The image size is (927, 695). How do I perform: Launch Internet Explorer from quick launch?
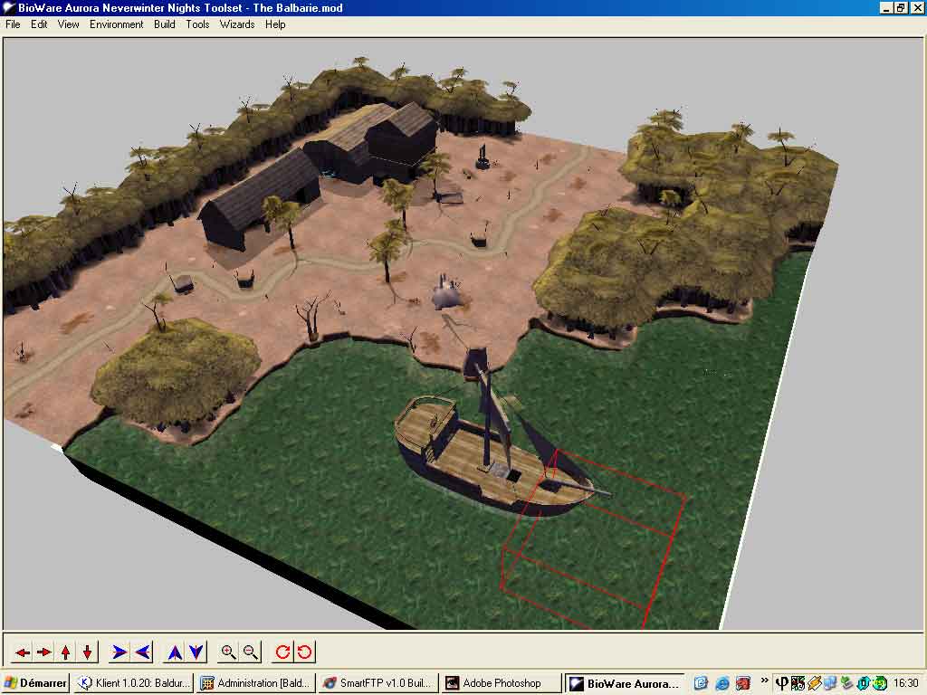722,683
